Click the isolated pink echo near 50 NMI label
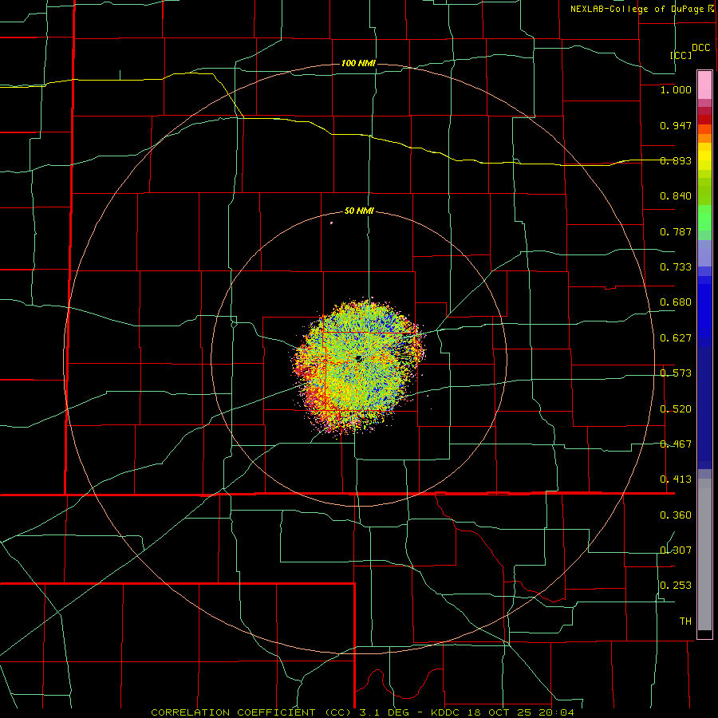The image size is (718, 718). [331, 223]
